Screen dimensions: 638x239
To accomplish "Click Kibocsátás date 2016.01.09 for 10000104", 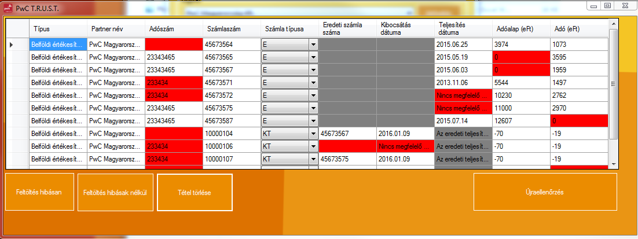I will click(405, 134).
